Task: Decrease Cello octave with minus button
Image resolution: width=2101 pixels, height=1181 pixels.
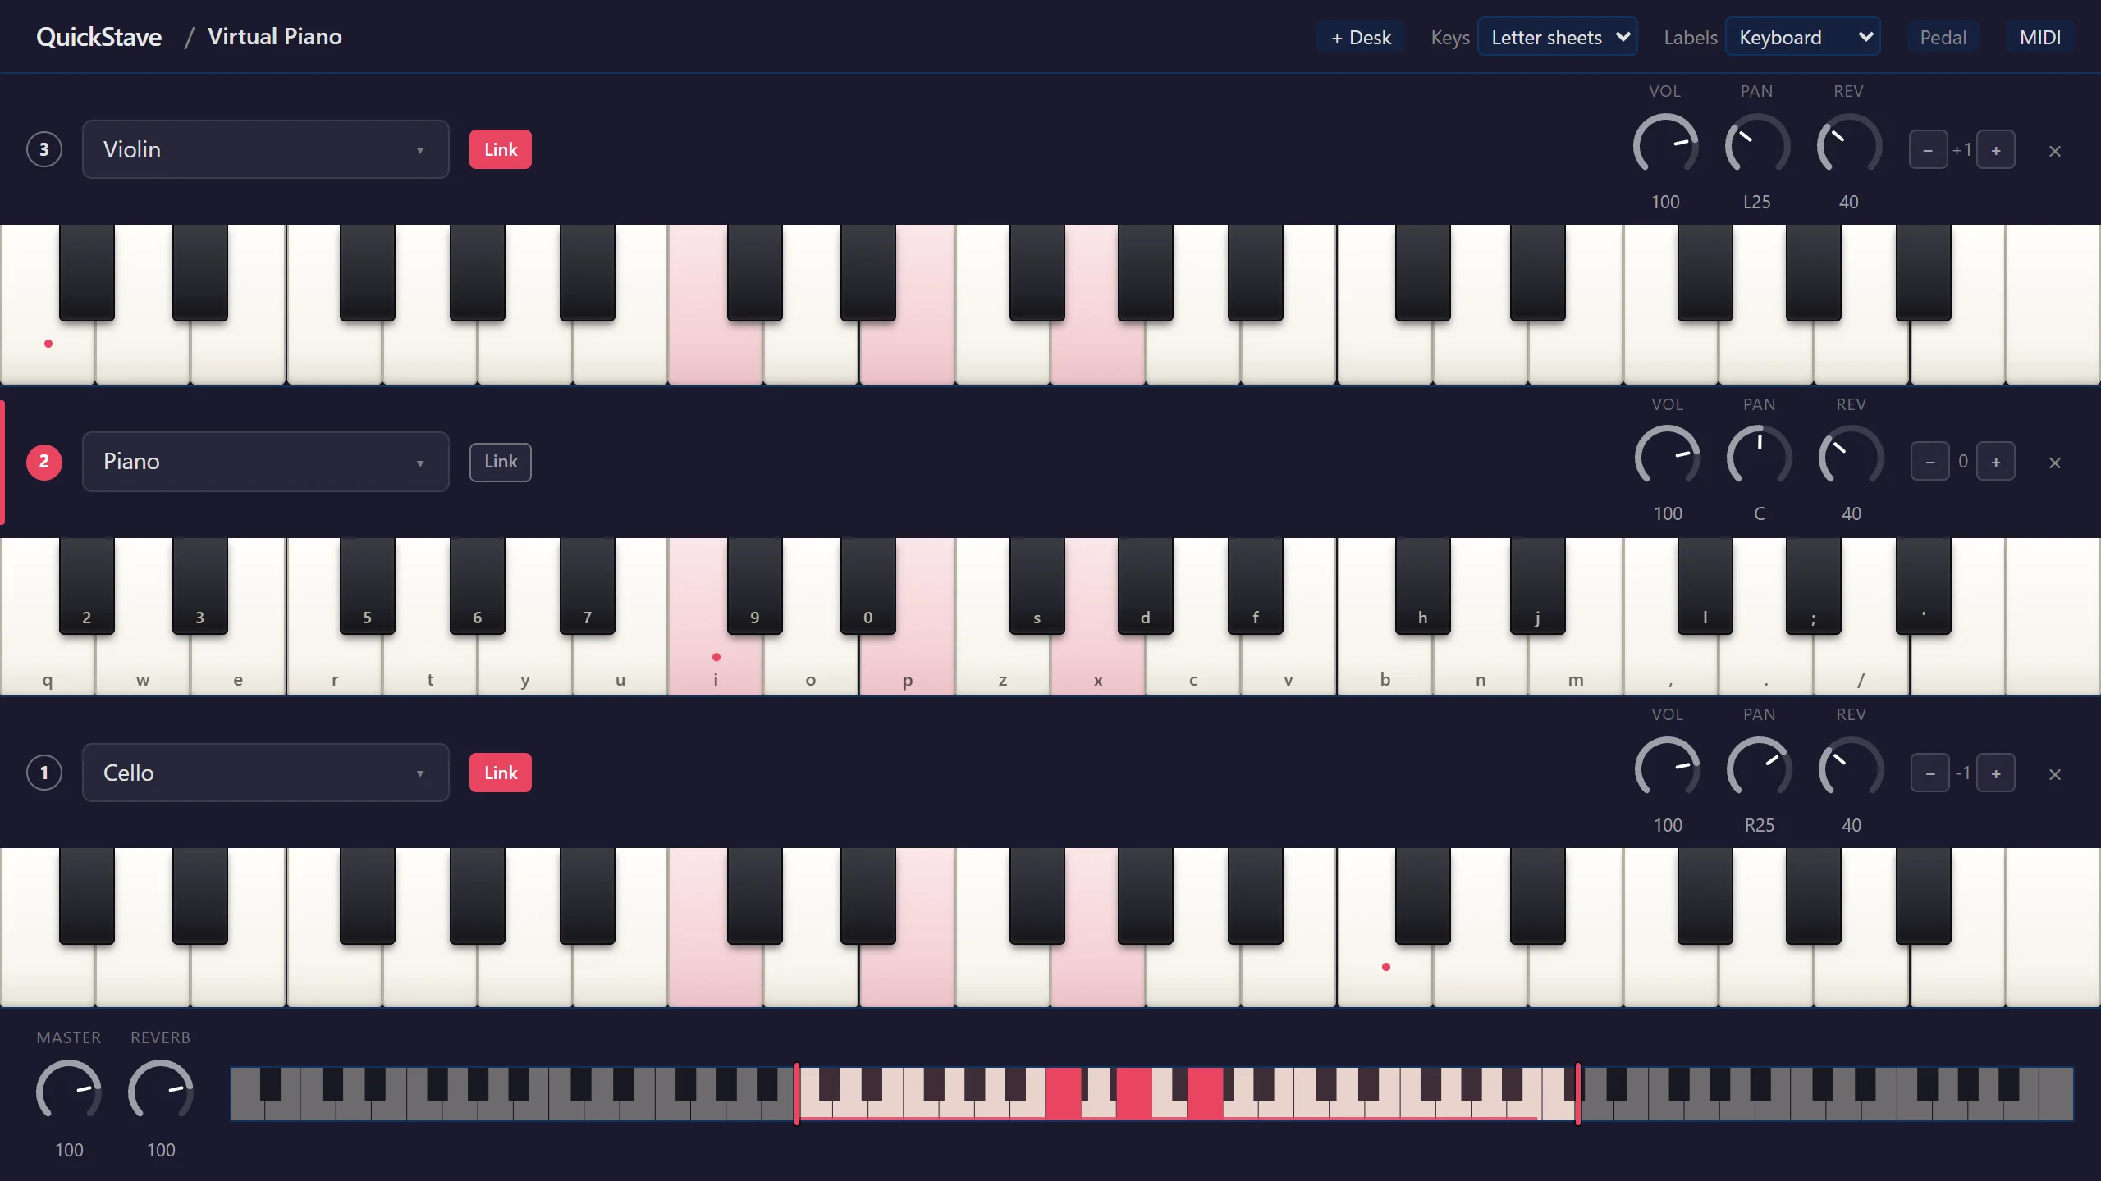Action: coord(1930,773)
